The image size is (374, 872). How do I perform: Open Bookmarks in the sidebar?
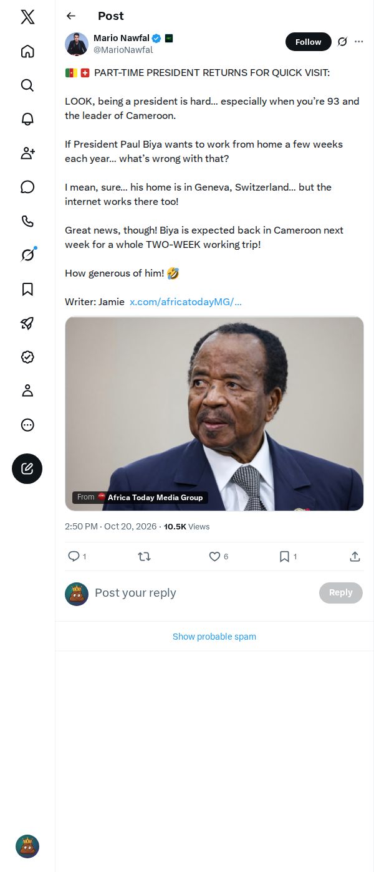[x=27, y=289]
